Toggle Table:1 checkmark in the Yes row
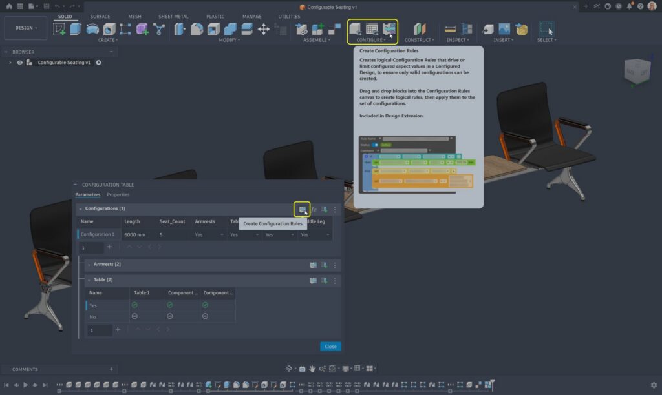Viewport: 662px width, 395px height. pyautogui.click(x=134, y=305)
